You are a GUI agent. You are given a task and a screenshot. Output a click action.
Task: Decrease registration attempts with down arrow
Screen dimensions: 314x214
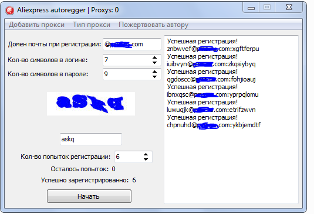[146, 159]
